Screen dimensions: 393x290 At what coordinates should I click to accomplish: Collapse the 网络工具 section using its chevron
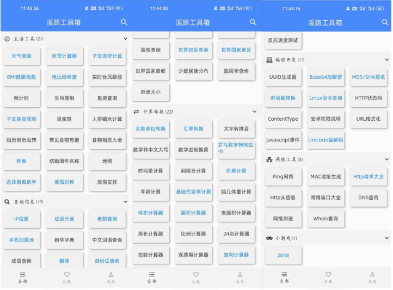tap(386, 159)
